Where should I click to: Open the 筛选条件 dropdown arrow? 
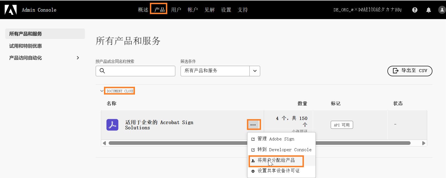(x=255, y=71)
